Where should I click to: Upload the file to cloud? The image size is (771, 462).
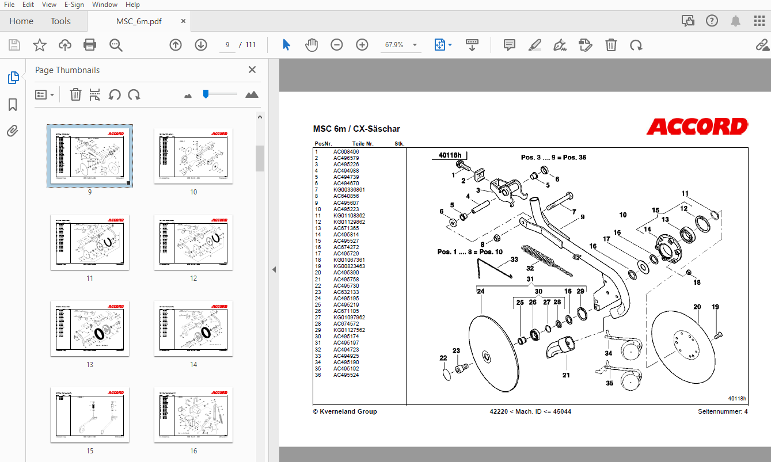tap(64, 45)
